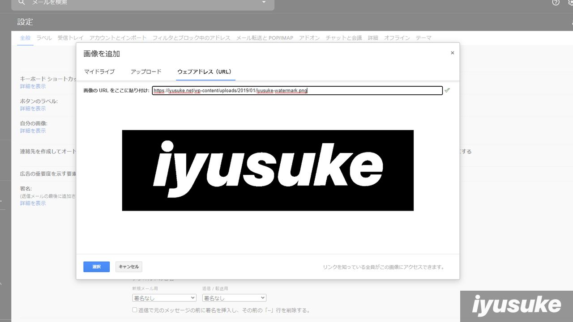This screenshot has height=322, width=573.
Task: Click the iyusuke image preview
Action: point(268,170)
